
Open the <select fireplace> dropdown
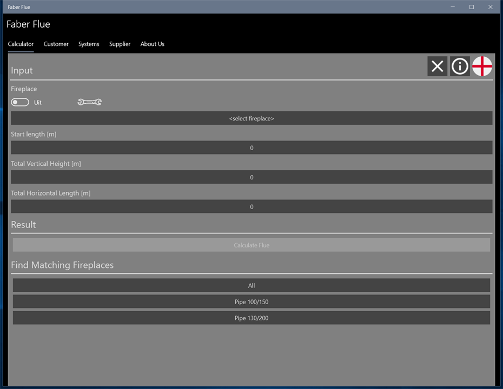[251, 118]
